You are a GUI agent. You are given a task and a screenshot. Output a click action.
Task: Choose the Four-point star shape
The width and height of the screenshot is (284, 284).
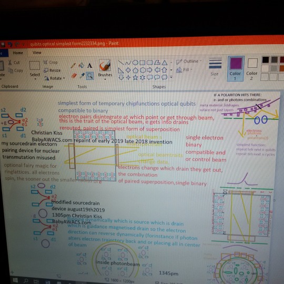128,77
